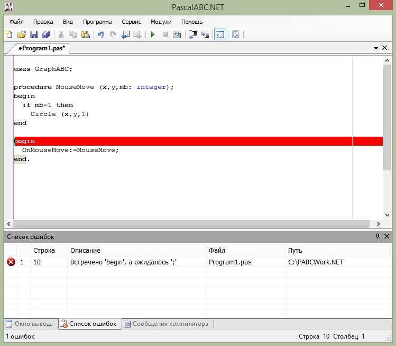396x346 pixels.
Task: Paste from clipboard icon
Action: tap(86, 34)
